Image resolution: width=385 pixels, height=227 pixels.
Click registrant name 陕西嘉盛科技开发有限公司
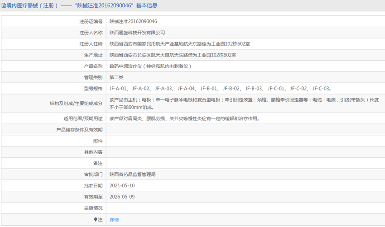coord(137,33)
